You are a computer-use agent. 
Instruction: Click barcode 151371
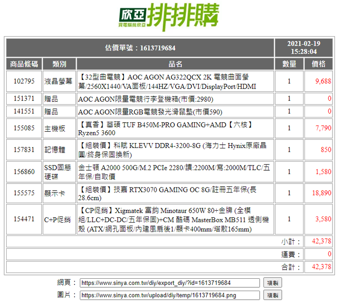point(24,98)
